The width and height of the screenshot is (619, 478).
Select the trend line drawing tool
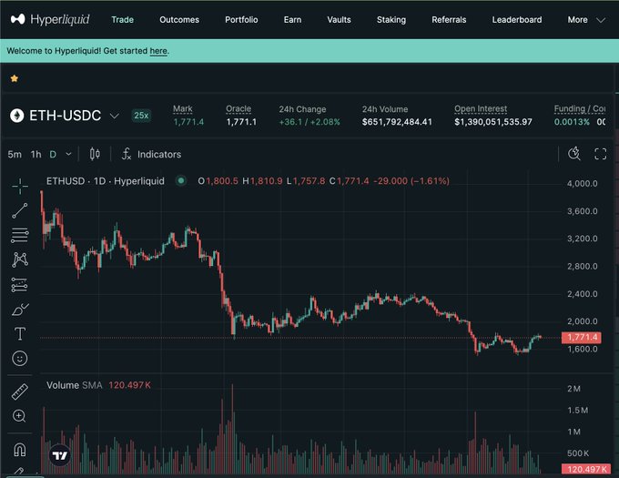20,210
